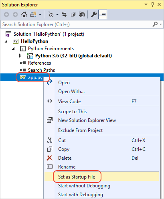The image size is (164, 199).
Task: Click the Python 3.6 environment icon
Action: tap(30, 56)
